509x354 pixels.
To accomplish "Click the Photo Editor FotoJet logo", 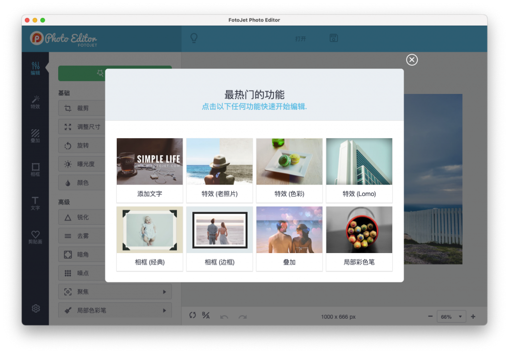I will pyautogui.click(x=64, y=39).
